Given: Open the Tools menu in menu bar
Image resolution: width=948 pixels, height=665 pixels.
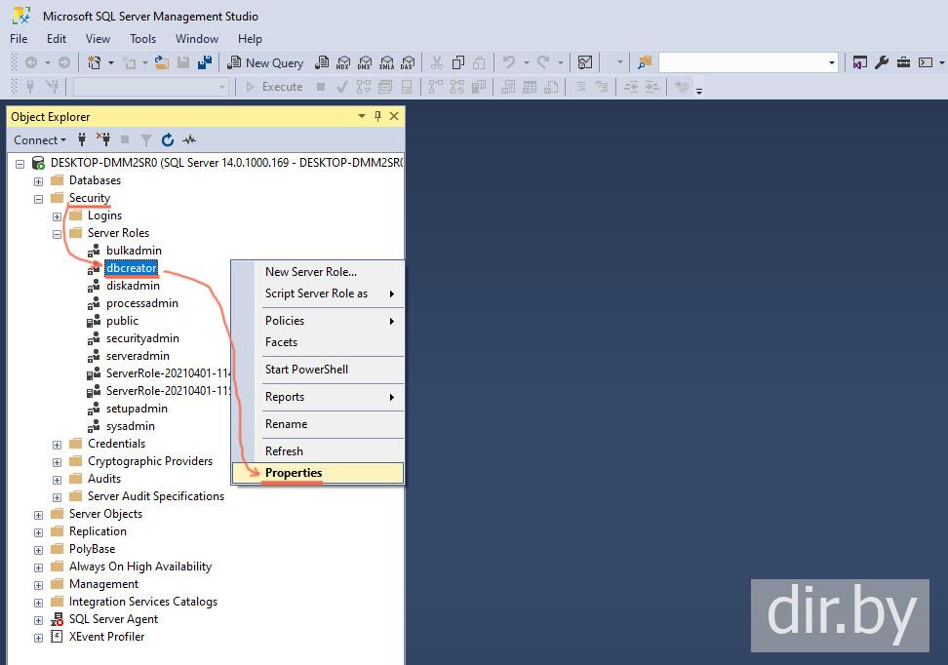Looking at the screenshot, I should click(x=142, y=39).
